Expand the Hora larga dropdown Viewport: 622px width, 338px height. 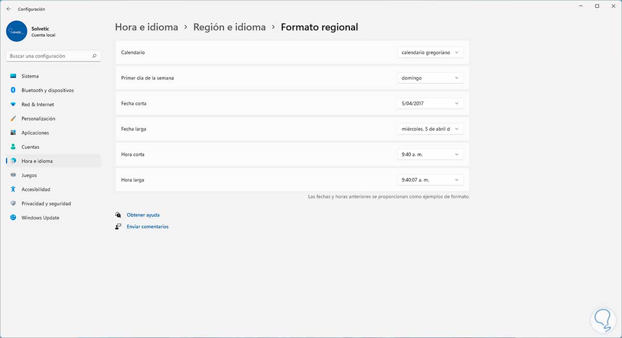[430, 180]
